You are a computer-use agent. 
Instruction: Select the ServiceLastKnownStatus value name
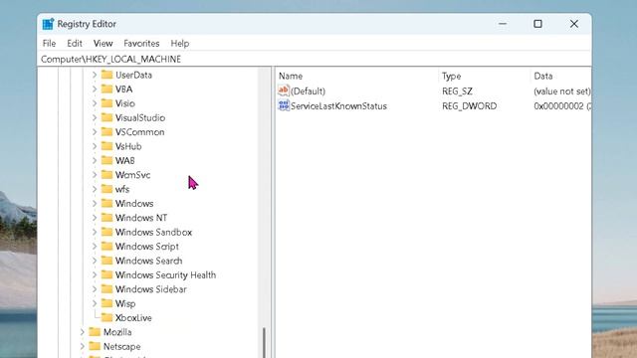338,106
